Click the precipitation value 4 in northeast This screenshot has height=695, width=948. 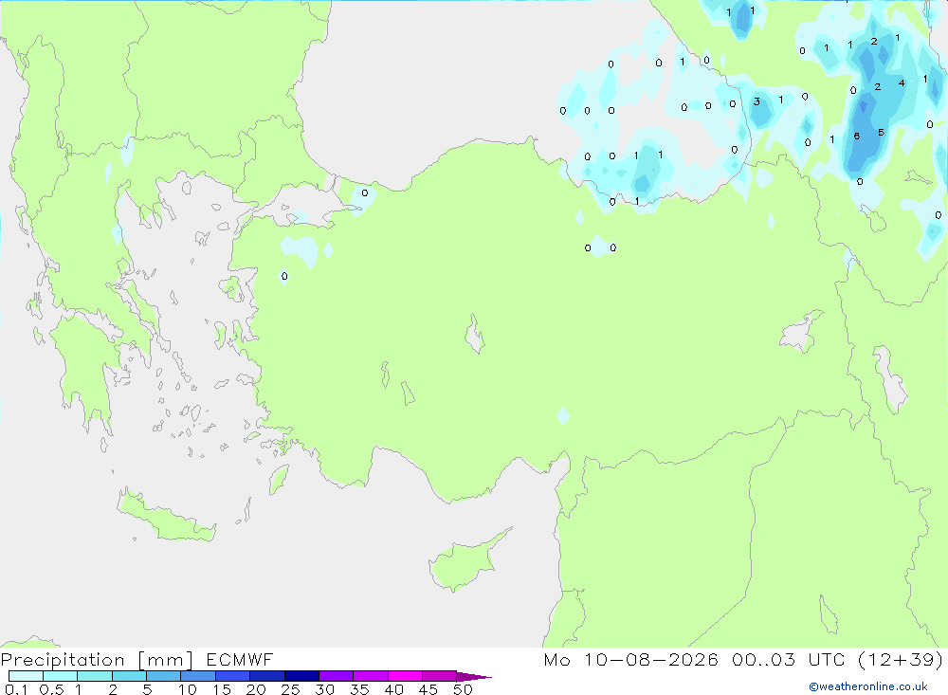(902, 82)
